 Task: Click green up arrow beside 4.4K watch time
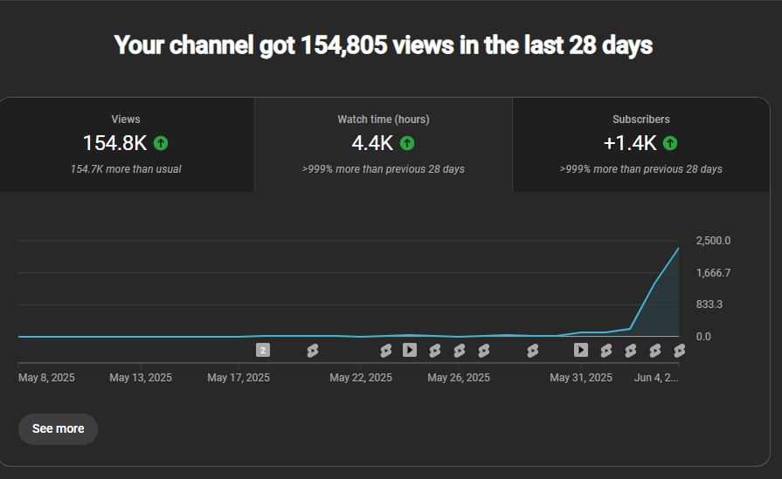point(407,143)
